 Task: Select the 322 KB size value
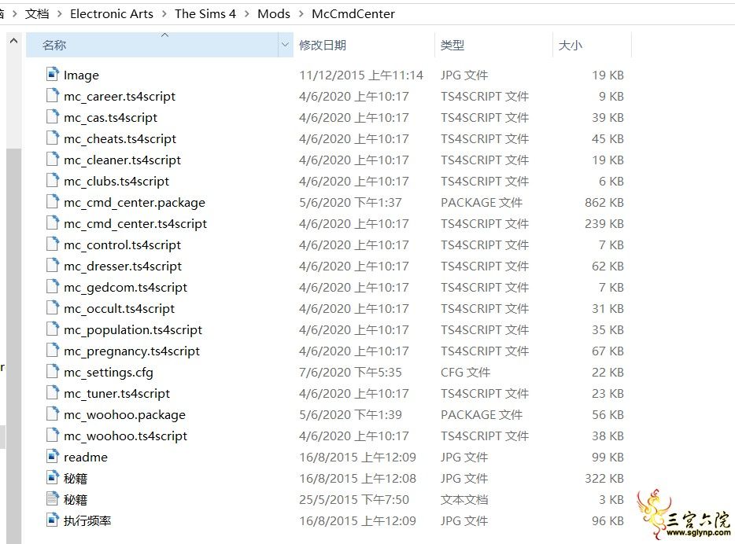tap(604, 478)
